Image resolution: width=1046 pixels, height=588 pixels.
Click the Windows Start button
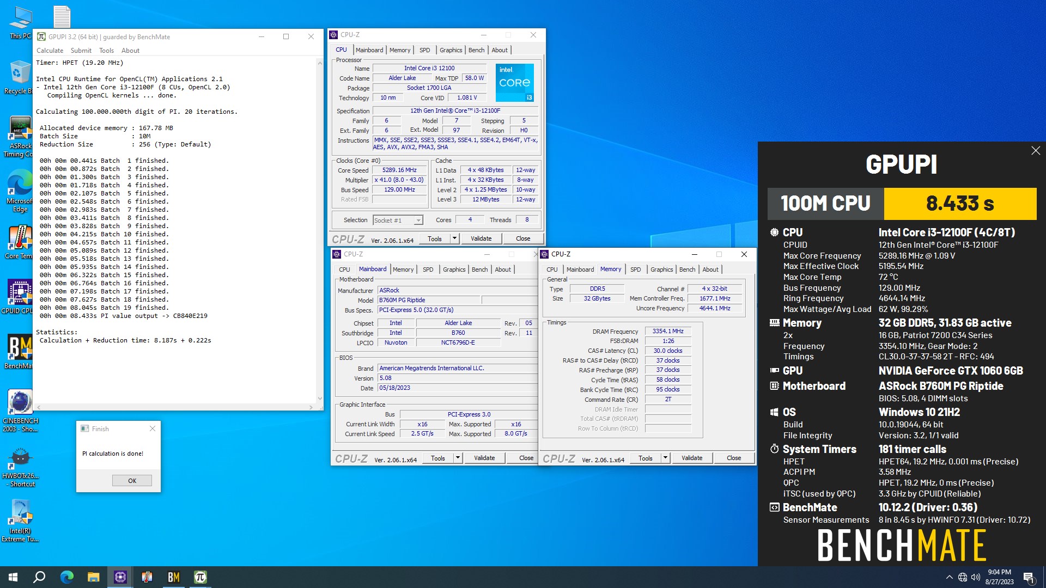tap(13, 577)
